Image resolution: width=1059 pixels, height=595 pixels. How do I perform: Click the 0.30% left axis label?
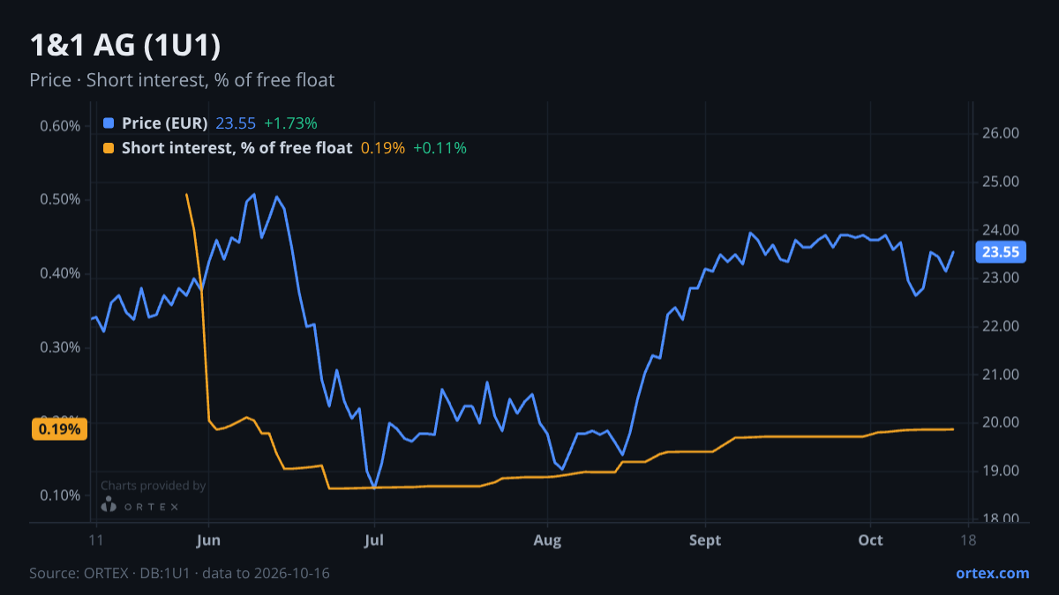tap(60, 347)
